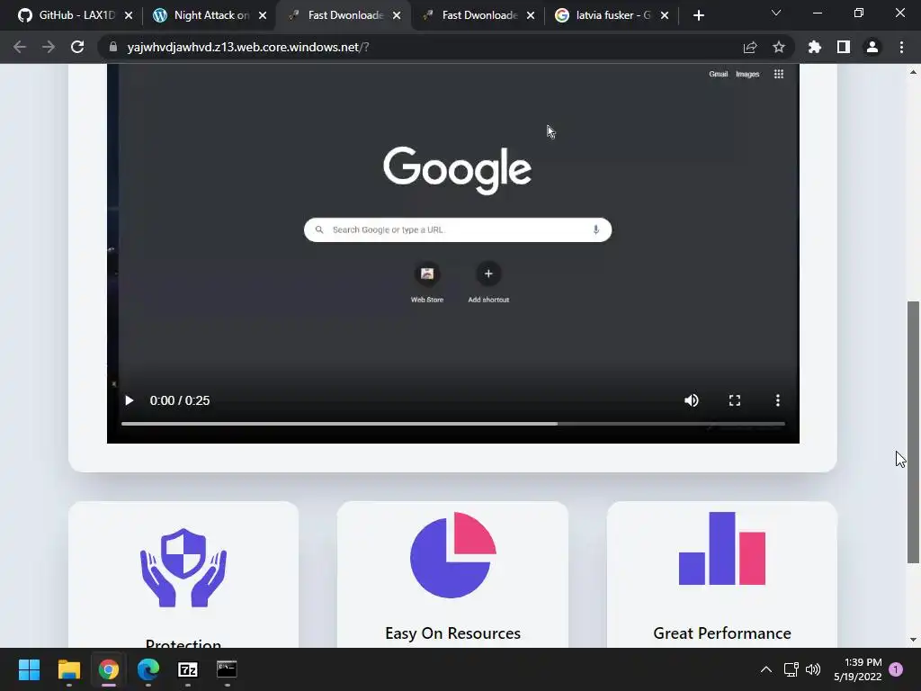Open Chrome three-dot menu
Screen dimensions: 921x691
(901, 47)
